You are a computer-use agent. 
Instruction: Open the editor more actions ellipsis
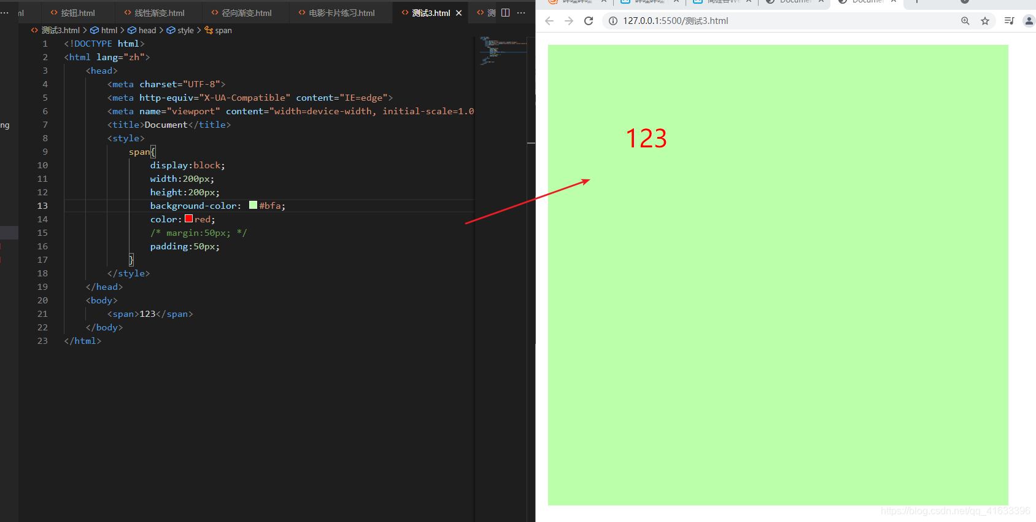tap(521, 12)
